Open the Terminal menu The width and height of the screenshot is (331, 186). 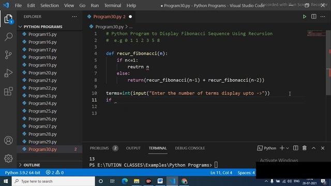pos(113,6)
